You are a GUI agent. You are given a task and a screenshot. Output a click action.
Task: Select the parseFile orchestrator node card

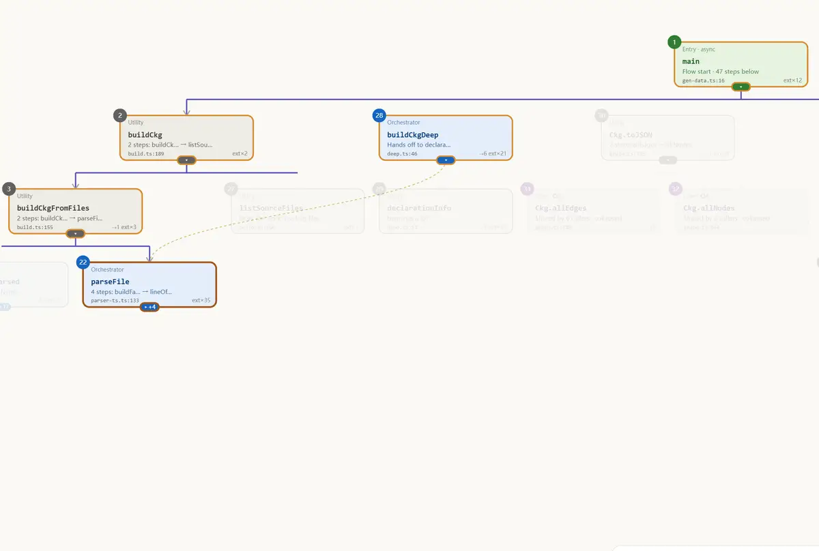coord(149,285)
